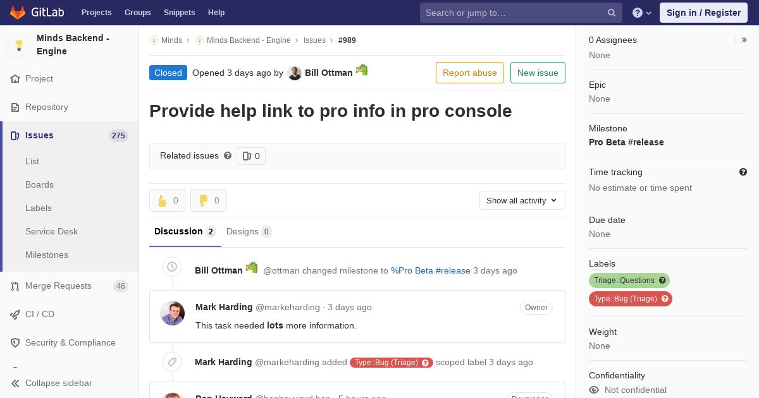Click the clock icon of the milestone change note
Screen dimensions: 759x398
tap(172, 267)
